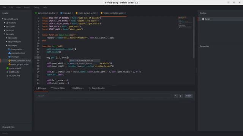Click the main_controller.script tab icon
Viewport: 243px width, 136px height.
[x=101, y=13]
